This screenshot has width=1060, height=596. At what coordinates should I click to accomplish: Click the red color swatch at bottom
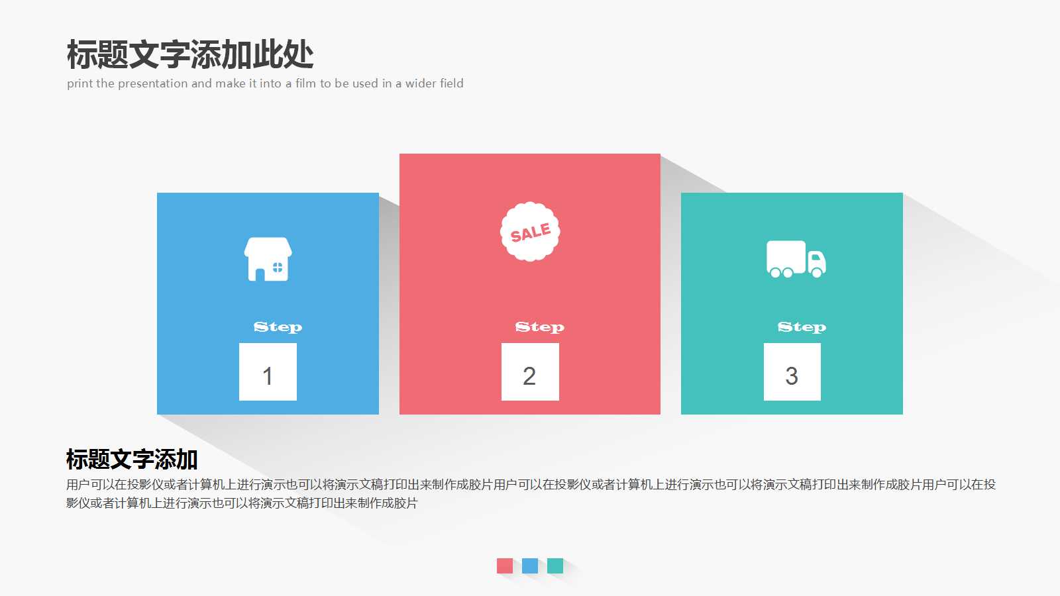(503, 566)
